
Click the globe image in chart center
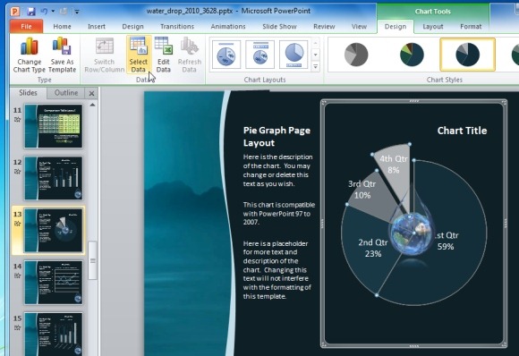[x=411, y=234]
